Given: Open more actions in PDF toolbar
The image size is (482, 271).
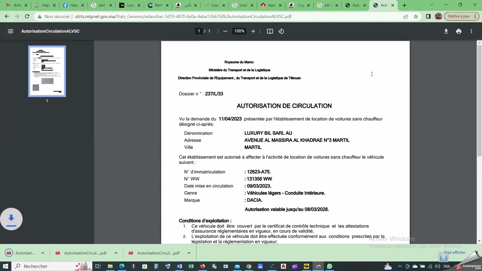Looking at the screenshot, I should pos(471,31).
